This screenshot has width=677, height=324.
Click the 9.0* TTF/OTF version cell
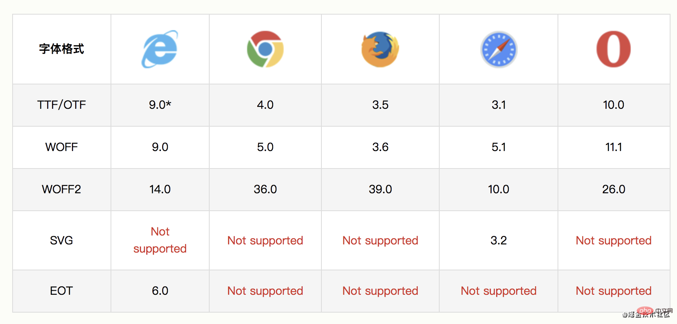point(160,105)
